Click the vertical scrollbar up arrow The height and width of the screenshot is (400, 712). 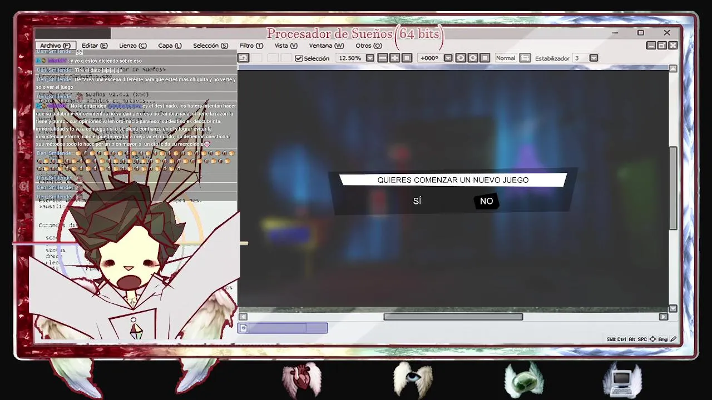673,69
